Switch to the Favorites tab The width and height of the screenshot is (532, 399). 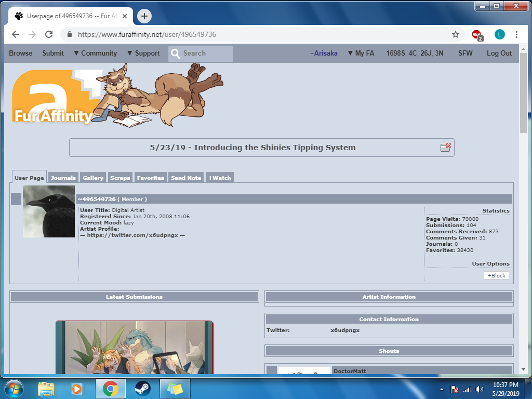pyautogui.click(x=150, y=178)
